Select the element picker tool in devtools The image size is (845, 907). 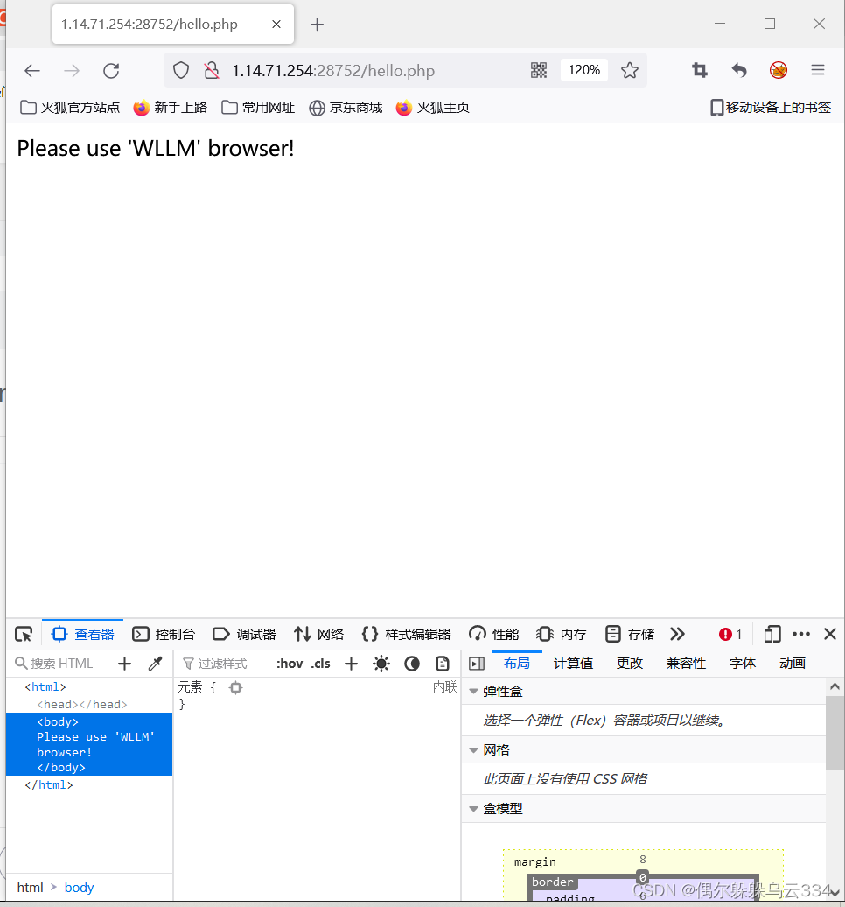(23, 633)
